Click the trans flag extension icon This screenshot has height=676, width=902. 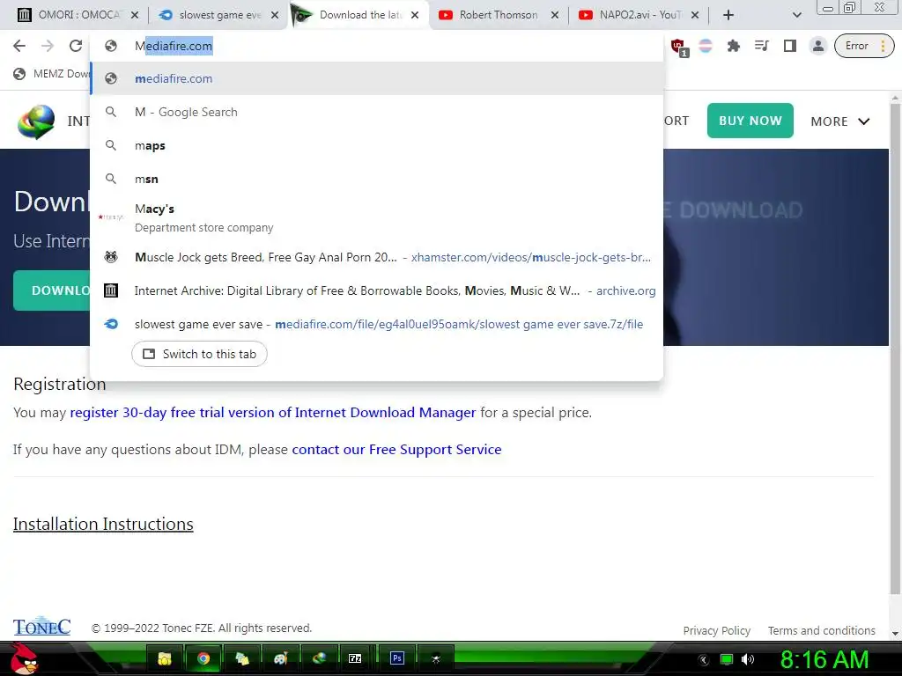click(706, 46)
